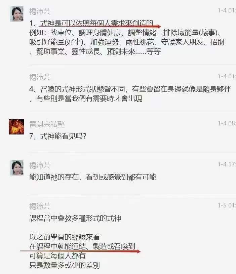Viewport: 236px width, 274px height.
Task: Open 雷麒宗私塾 username link
Action: coord(47,124)
